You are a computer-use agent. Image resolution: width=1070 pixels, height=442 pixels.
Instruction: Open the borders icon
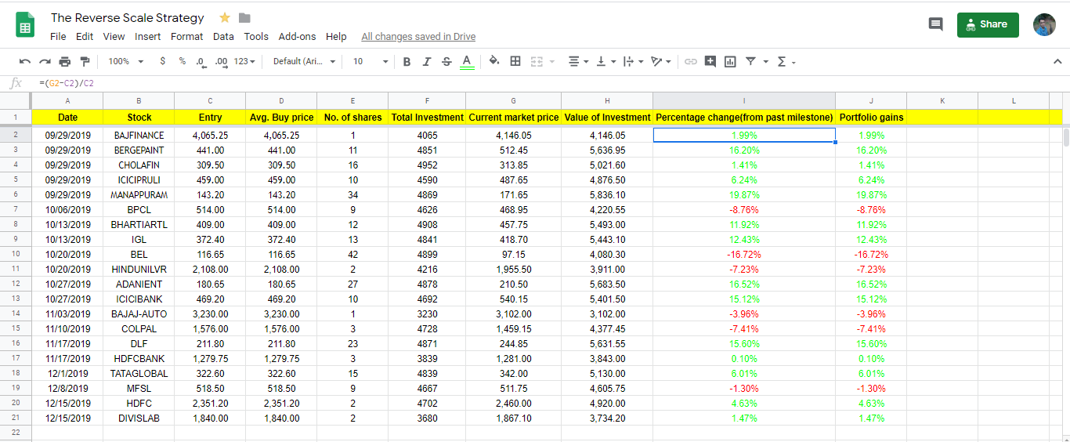(515, 61)
